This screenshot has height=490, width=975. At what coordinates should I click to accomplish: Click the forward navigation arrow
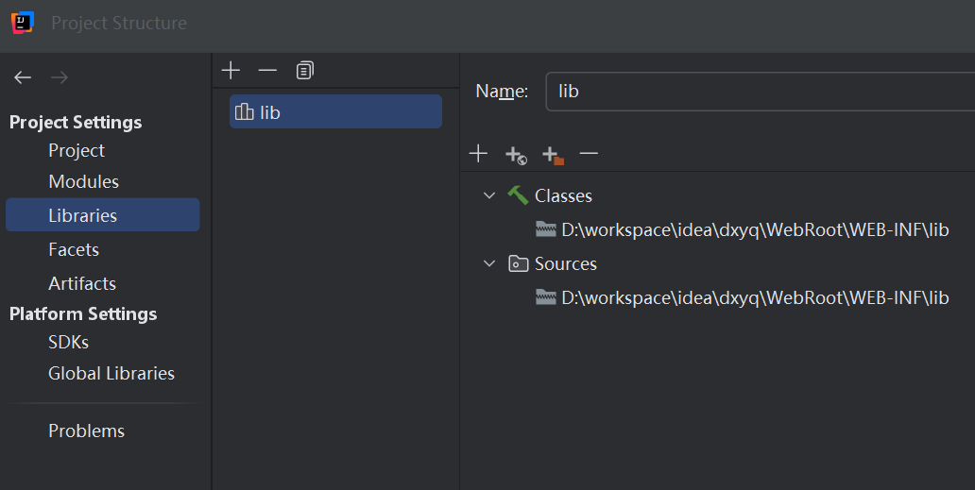point(59,77)
